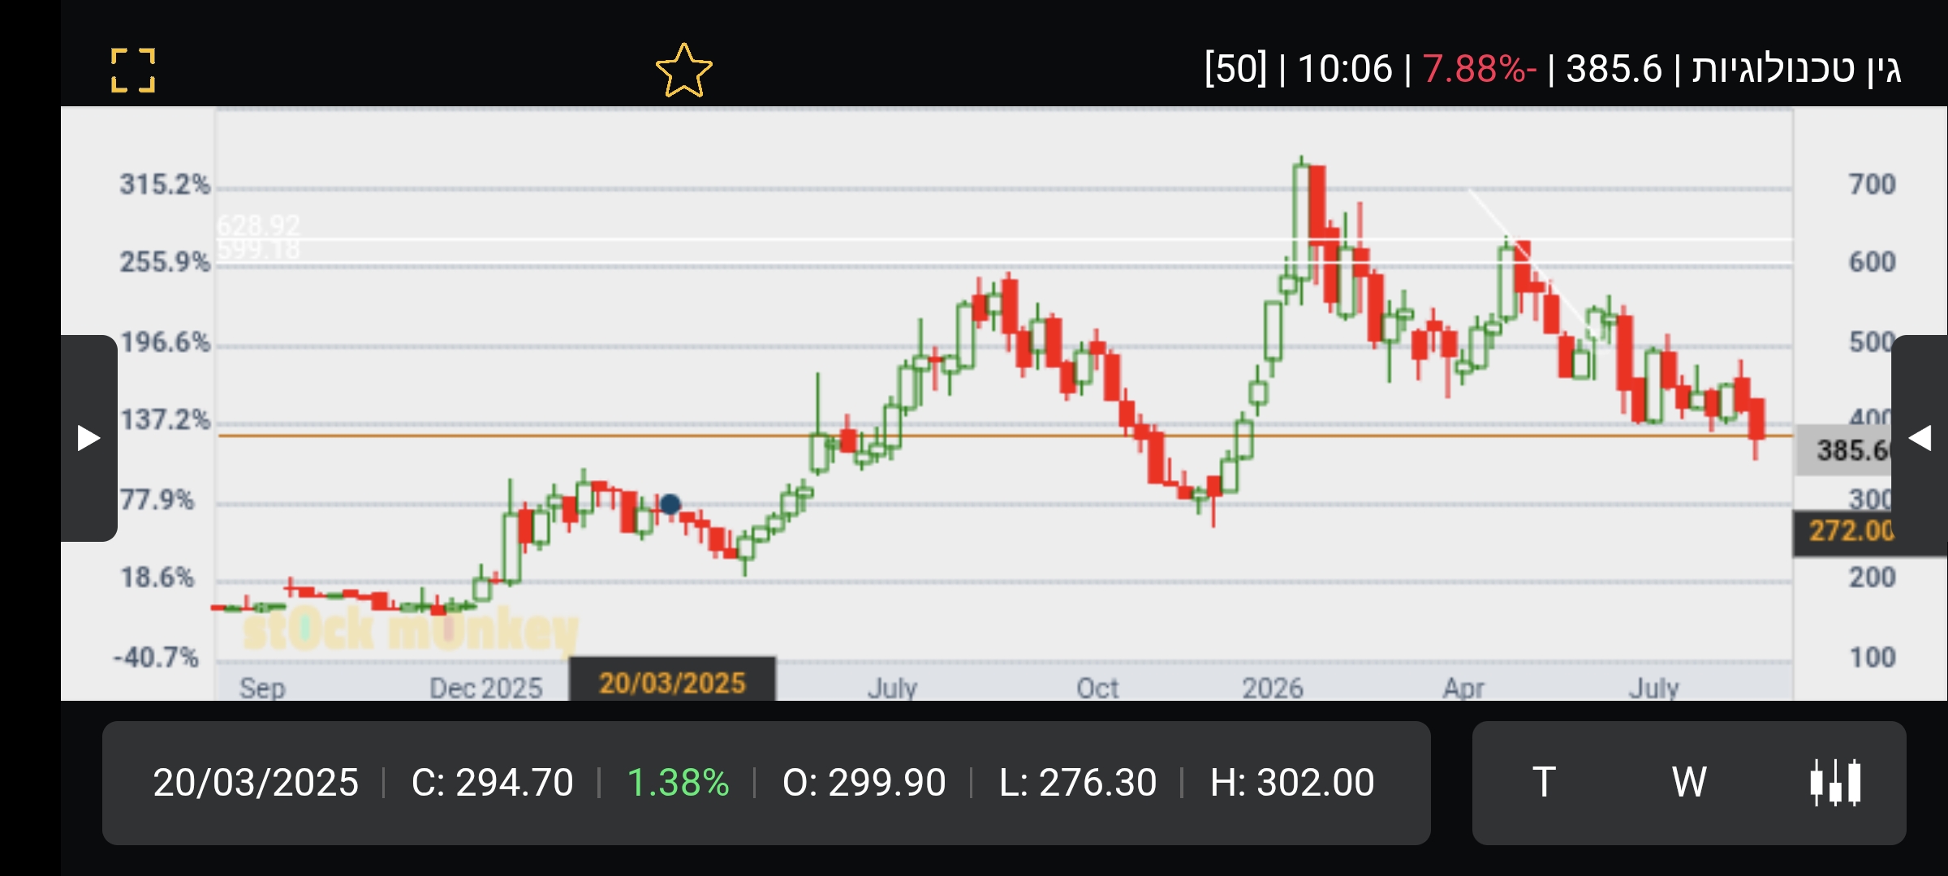The height and width of the screenshot is (876, 1948).
Task: Click the 20/03/2025 date label on axis
Action: 672,681
